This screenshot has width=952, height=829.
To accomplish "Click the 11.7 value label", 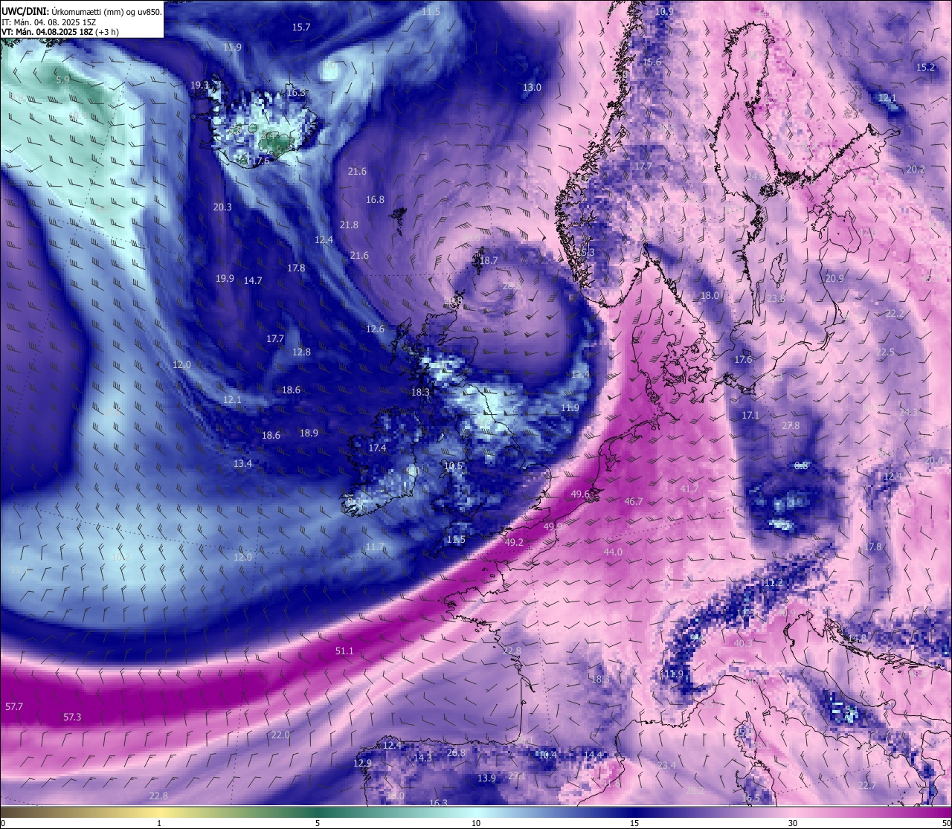I will tap(376, 546).
